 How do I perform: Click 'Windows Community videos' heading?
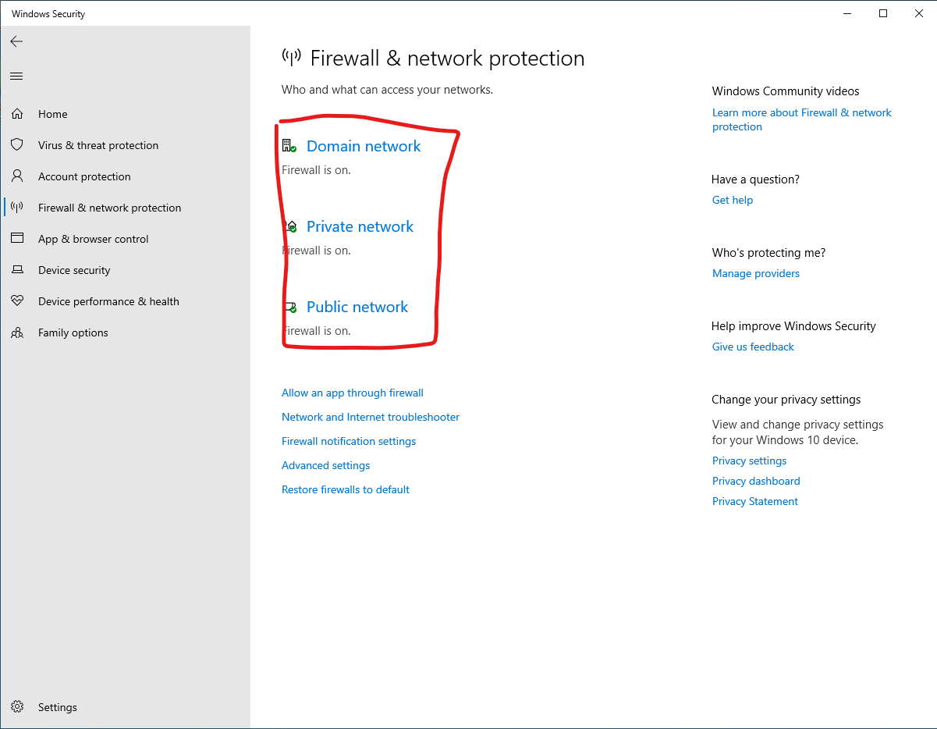click(786, 91)
